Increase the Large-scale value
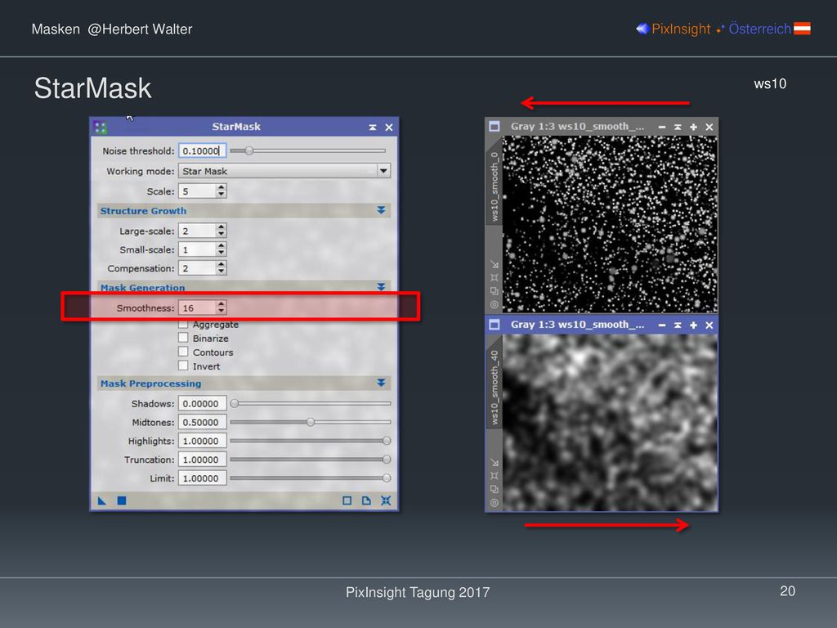 221,227
